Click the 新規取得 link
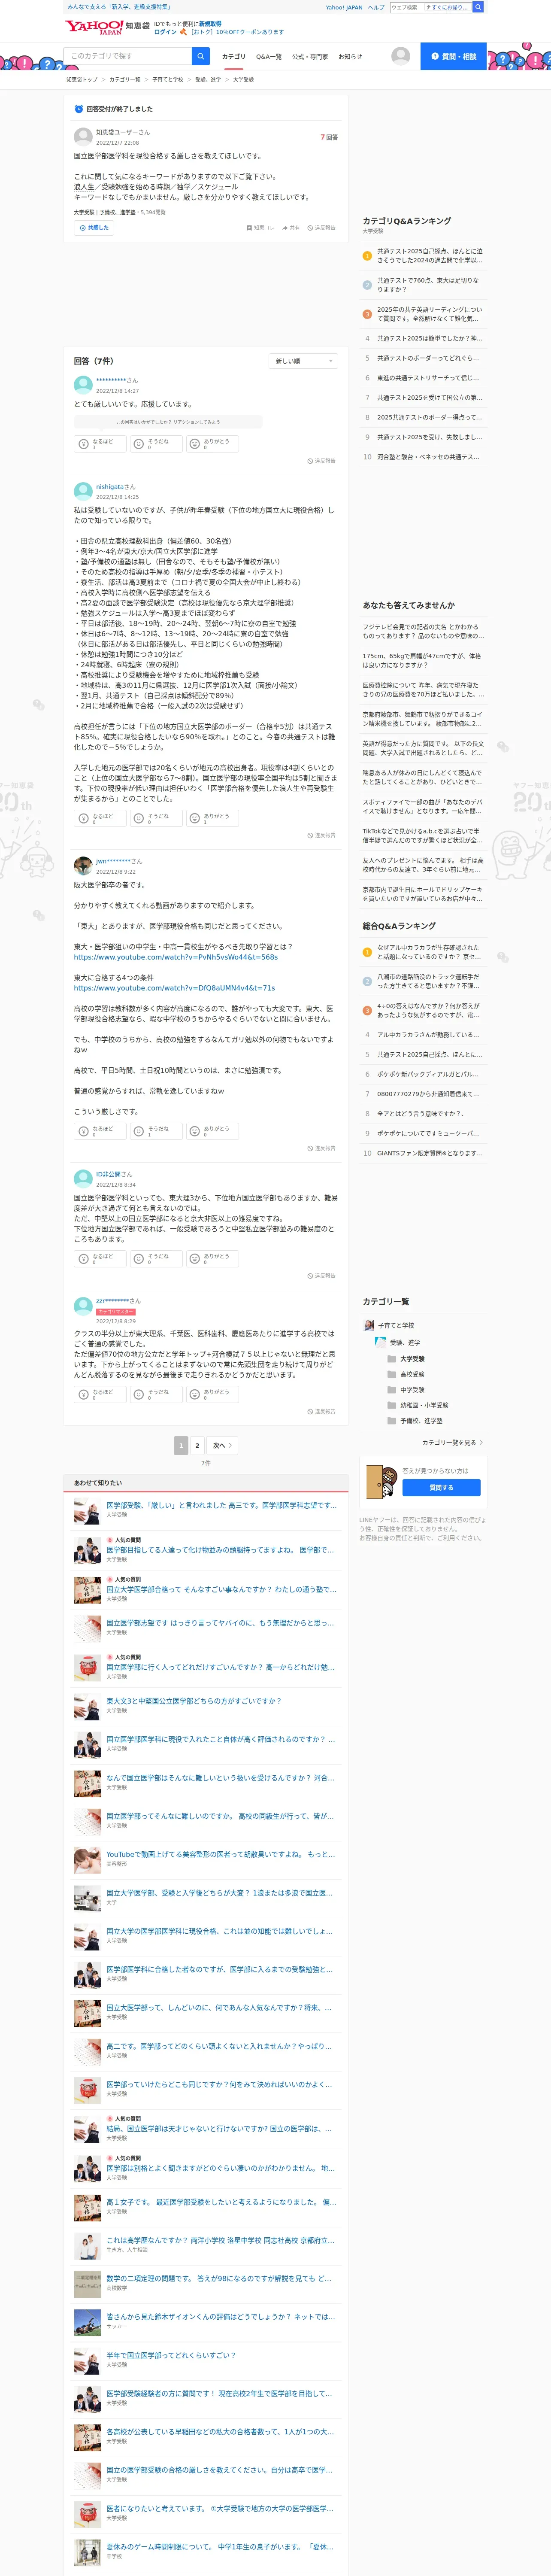Screen dimensions: 551x2576 pos(210,23)
